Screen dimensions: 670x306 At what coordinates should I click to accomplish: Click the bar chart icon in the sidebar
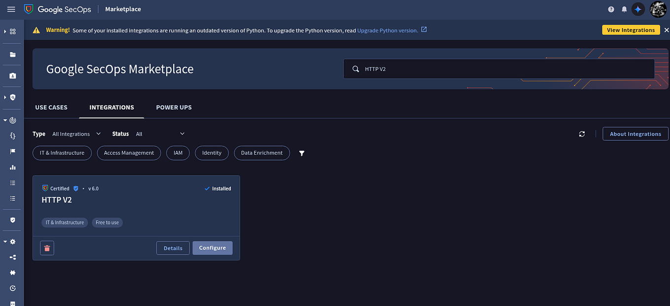pyautogui.click(x=11, y=167)
